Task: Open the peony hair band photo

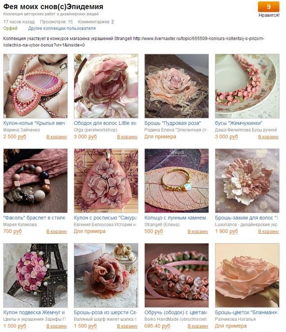Action: coord(106,86)
